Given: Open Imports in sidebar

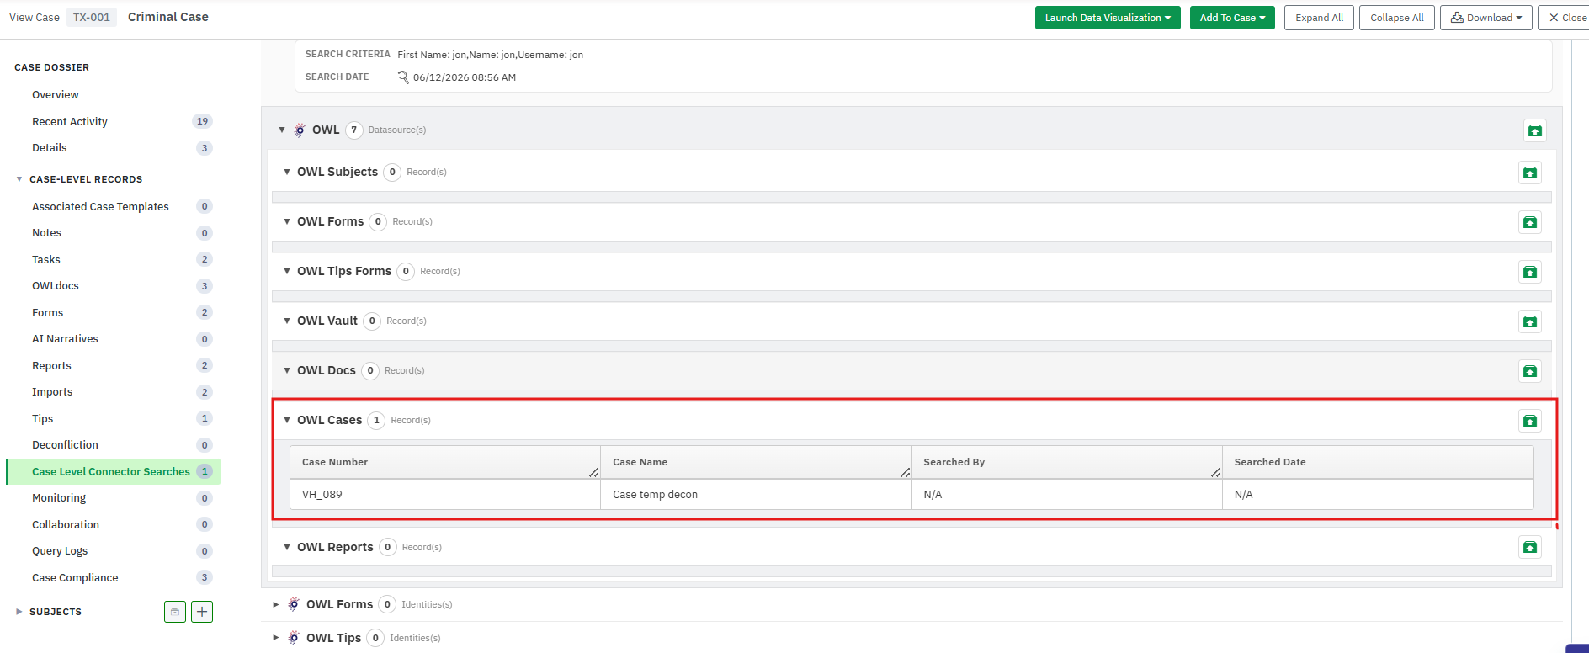Looking at the screenshot, I should pos(52,392).
